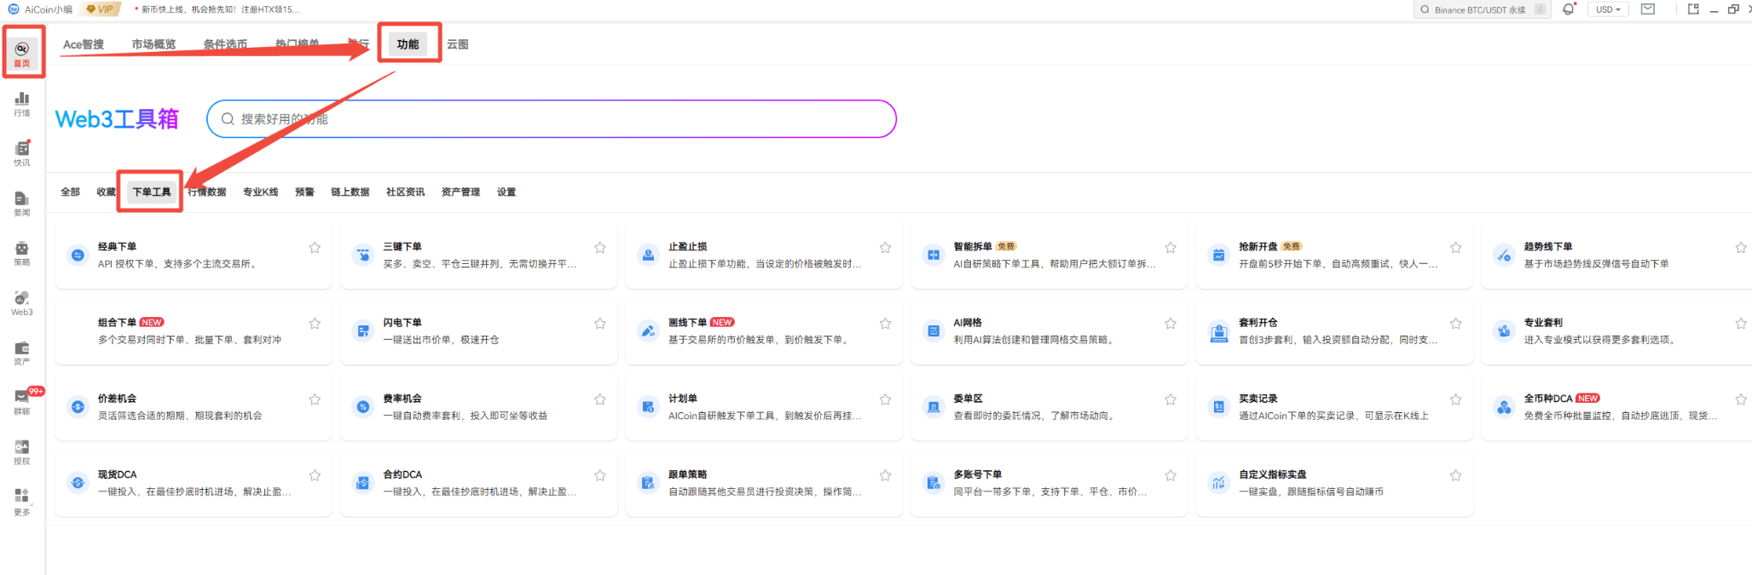The width and height of the screenshot is (1752, 575).
Task: Click the 自定义指标实盘 card icon
Action: [1218, 483]
